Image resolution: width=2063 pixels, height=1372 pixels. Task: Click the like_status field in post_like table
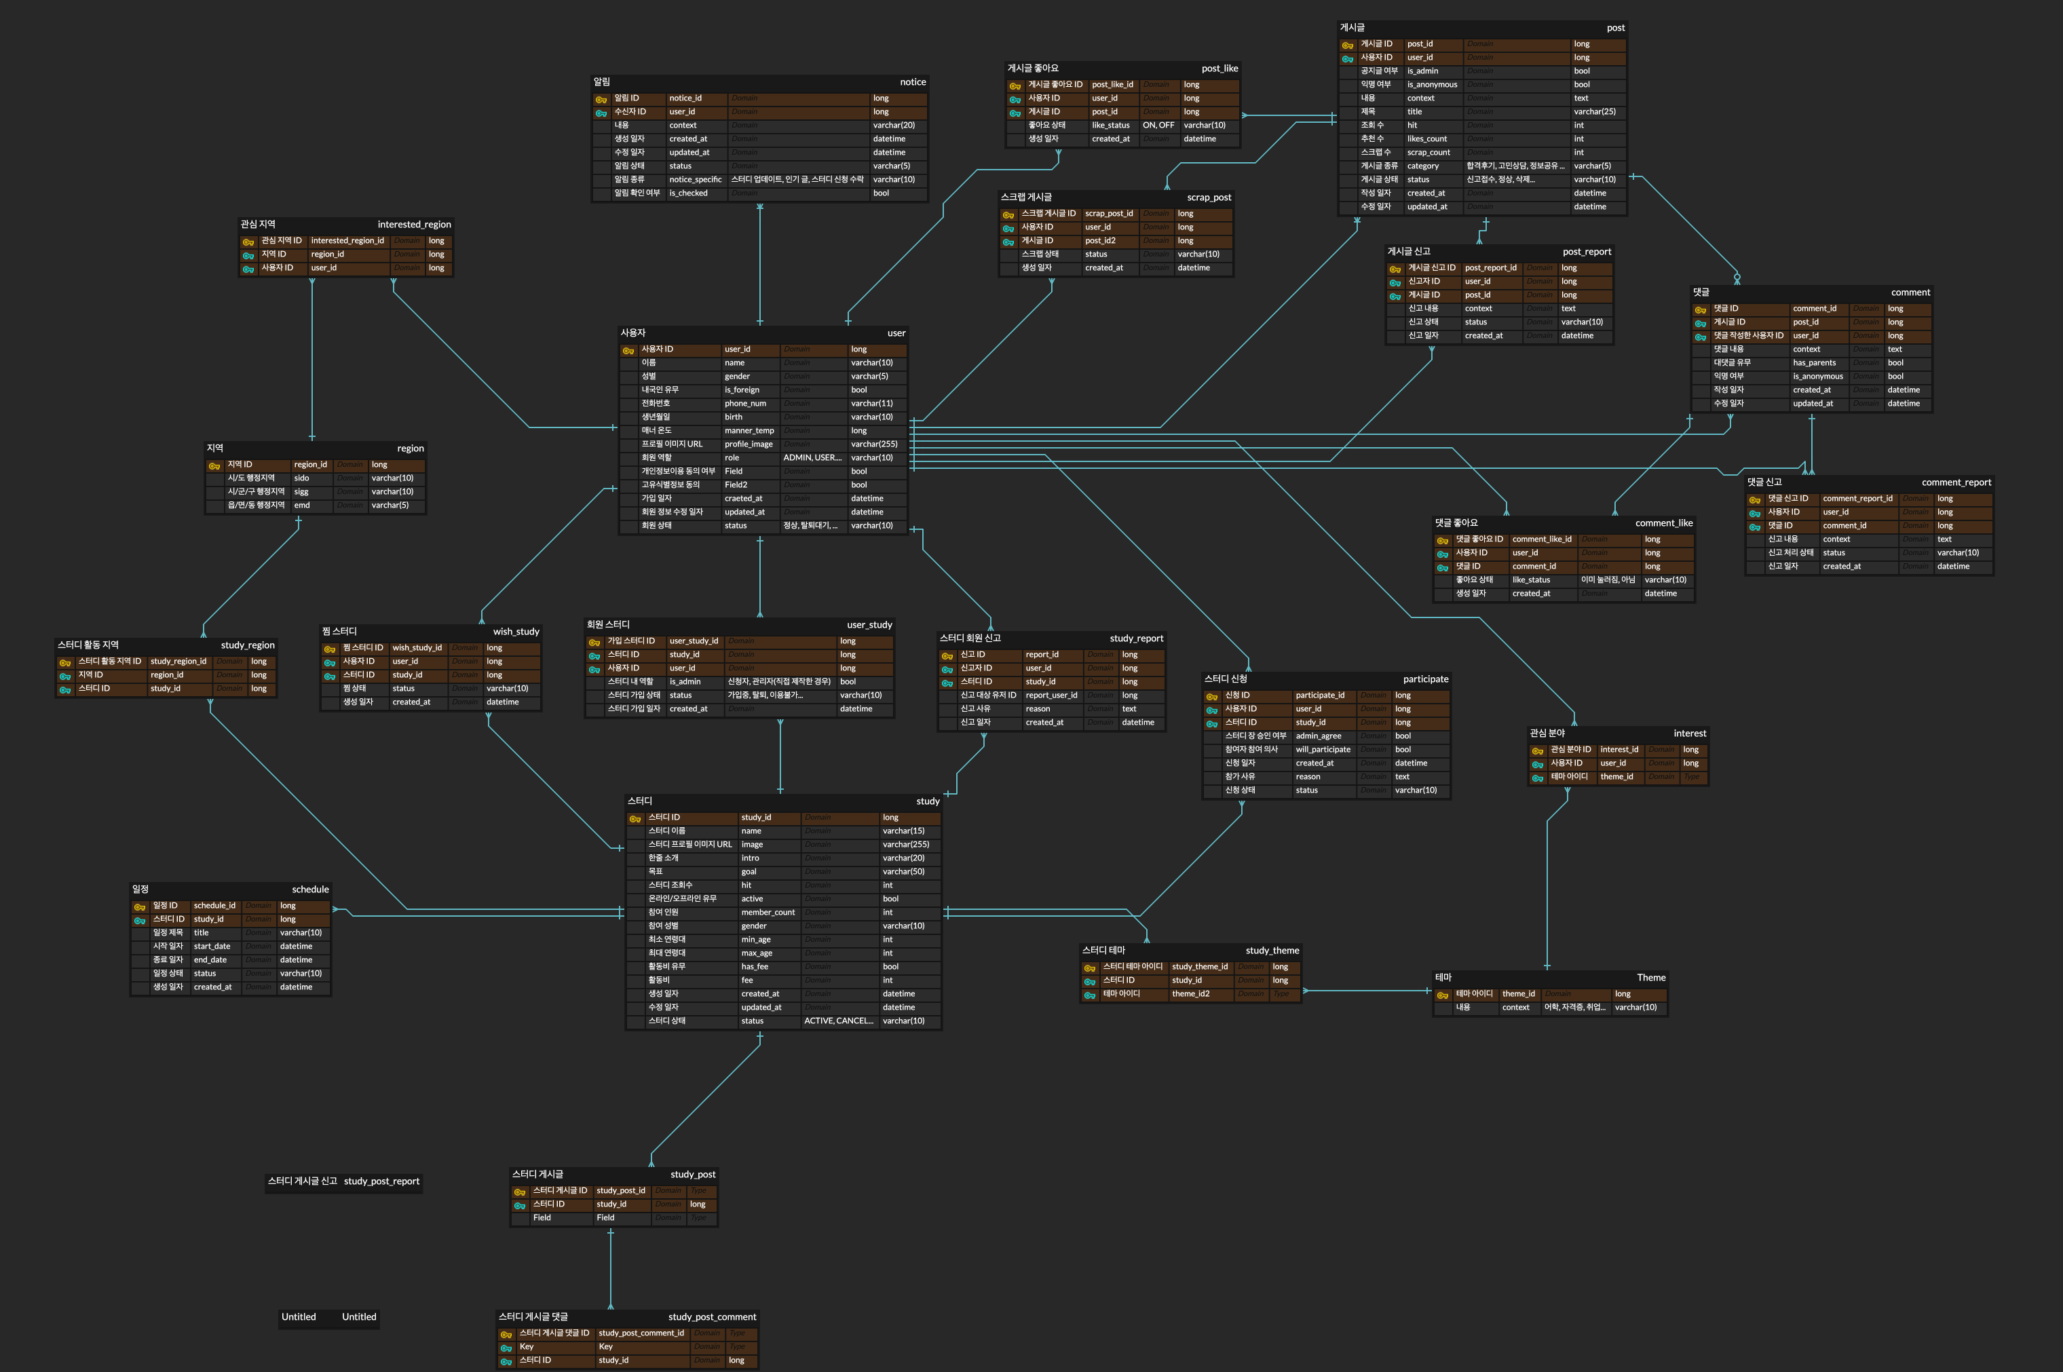[1110, 125]
